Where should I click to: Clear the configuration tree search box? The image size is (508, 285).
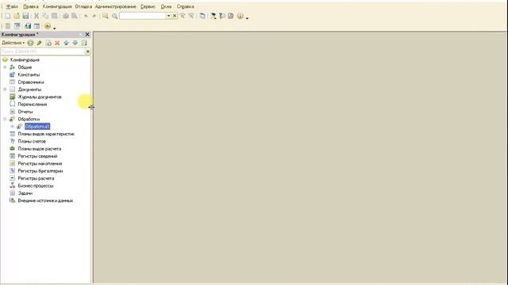(88, 51)
